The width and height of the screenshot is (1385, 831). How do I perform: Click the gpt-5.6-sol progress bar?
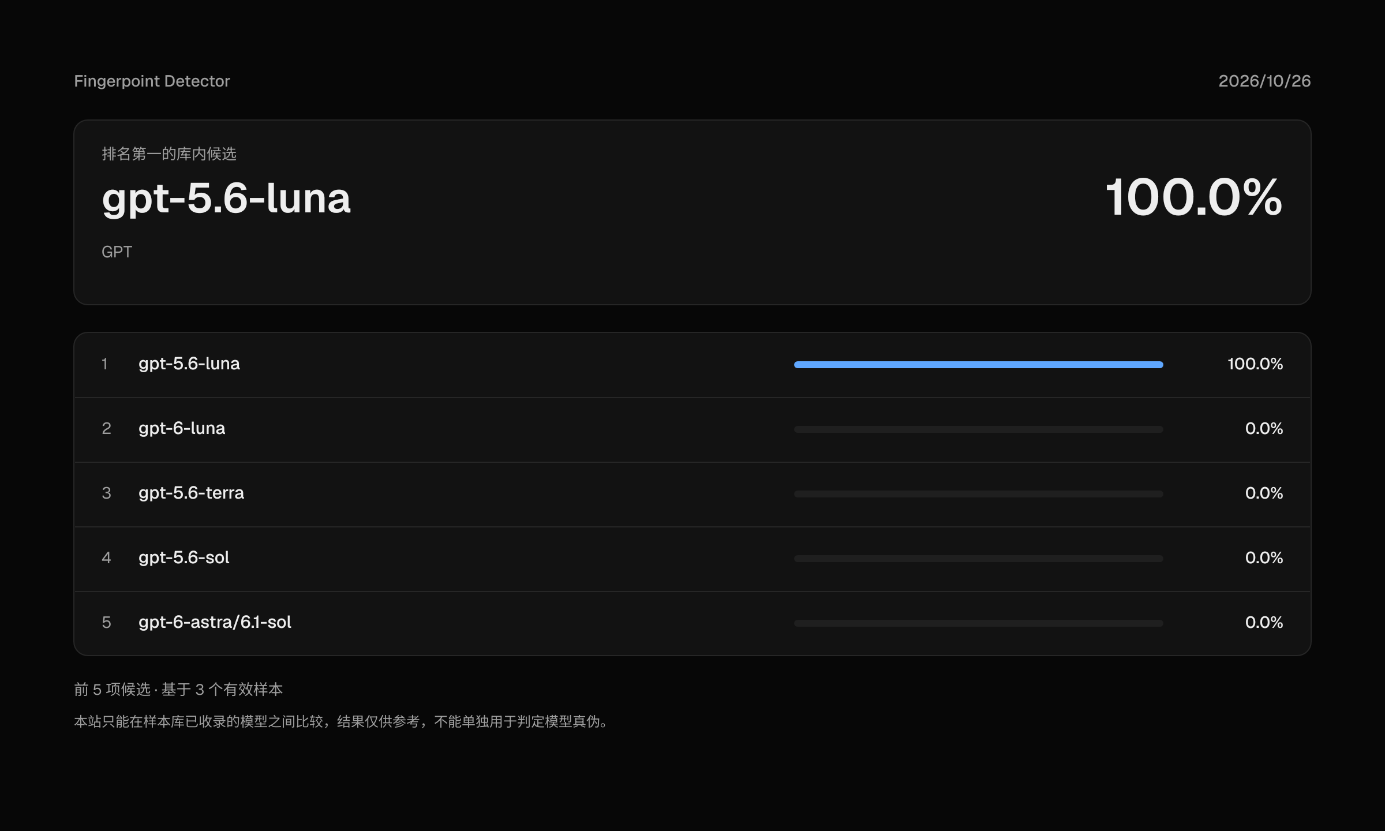[x=979, y=559]
